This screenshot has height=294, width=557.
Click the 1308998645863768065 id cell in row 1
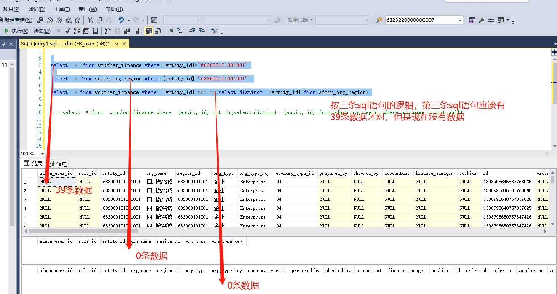[x=507, y=182]
